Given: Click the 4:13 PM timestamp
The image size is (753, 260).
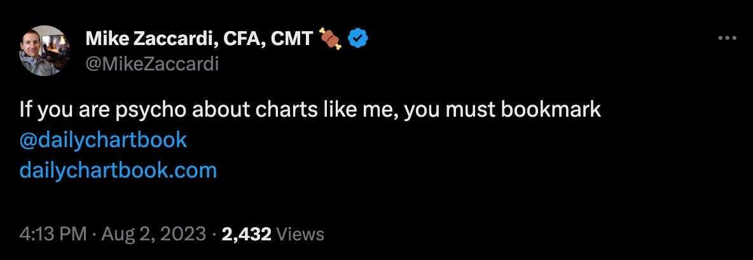Looking at the screenshot, I should (x=53, y=234).
